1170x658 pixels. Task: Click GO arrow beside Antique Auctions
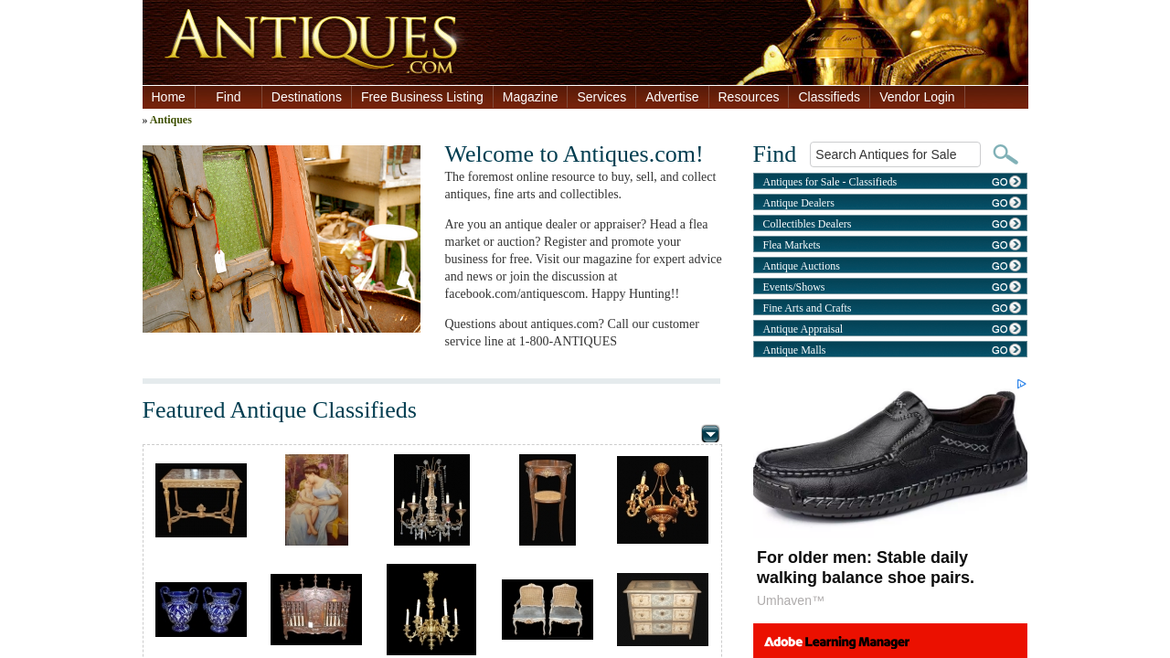pyautogui.click(x=1005, y=266)
